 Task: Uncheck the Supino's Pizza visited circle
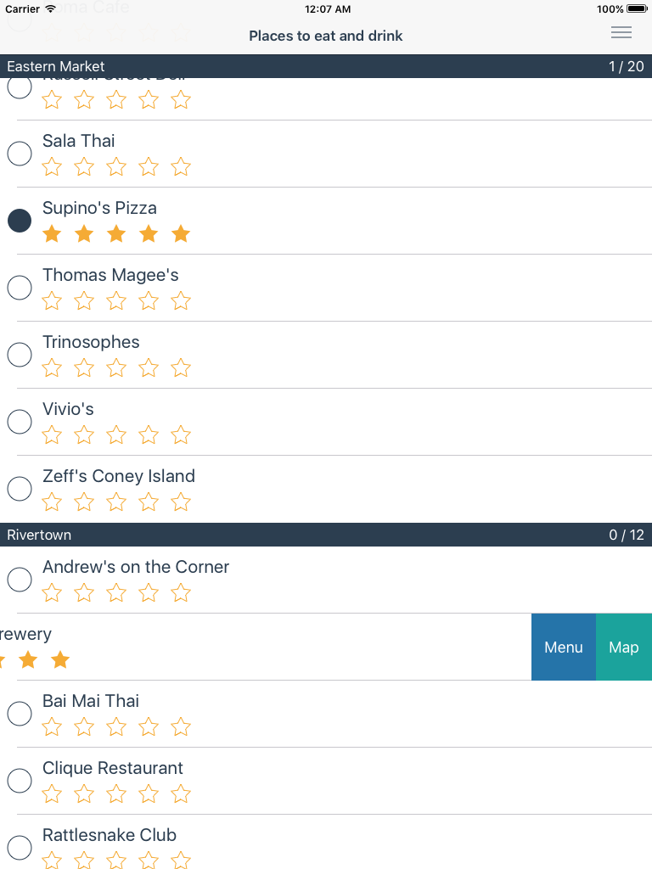(20, 221)
